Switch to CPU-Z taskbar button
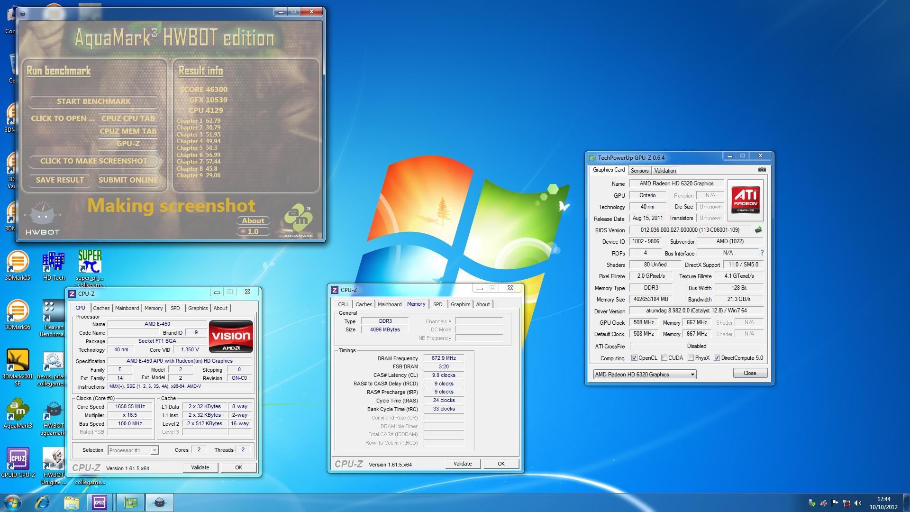Viewport: 910px width, 512px height. (100, 503)
